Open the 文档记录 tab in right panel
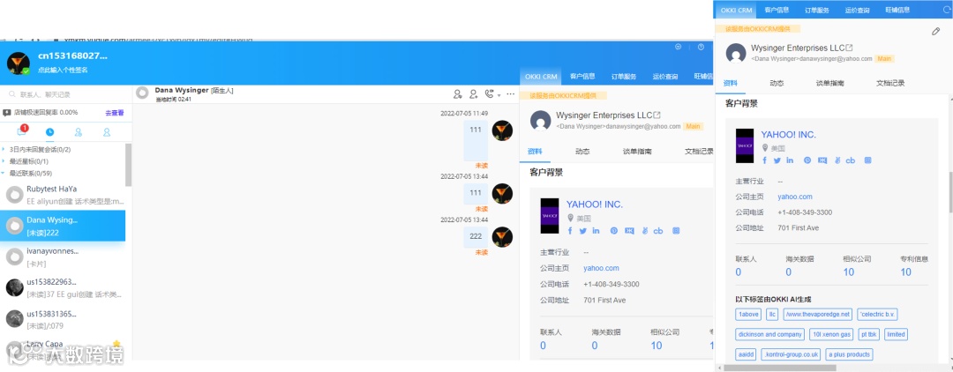 pyautogui.click(x=890, y=83)
